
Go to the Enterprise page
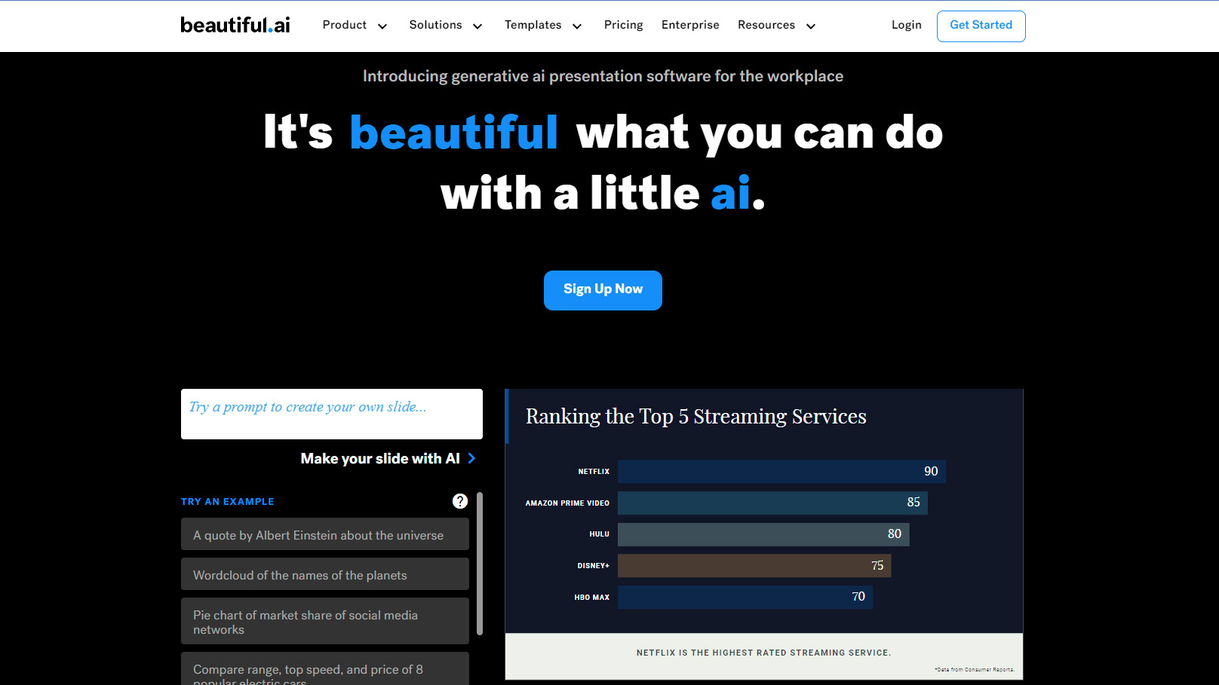pos(690,25)
